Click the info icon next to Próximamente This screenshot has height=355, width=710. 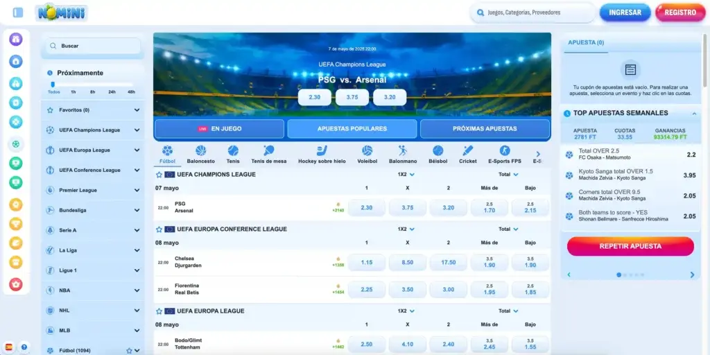(50, 73)
